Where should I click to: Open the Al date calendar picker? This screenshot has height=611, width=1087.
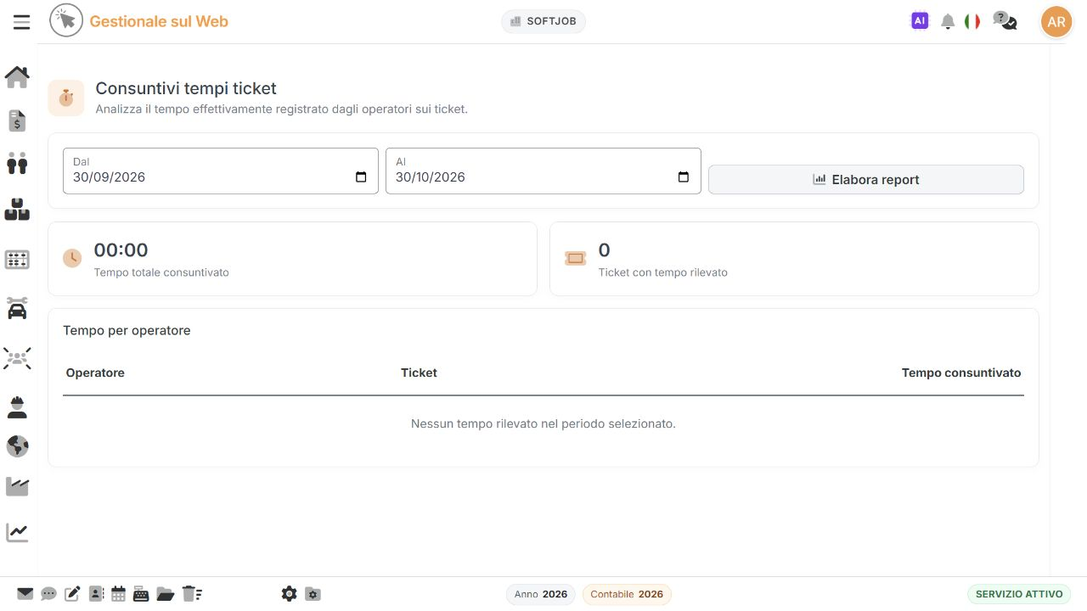coord(684,177)
